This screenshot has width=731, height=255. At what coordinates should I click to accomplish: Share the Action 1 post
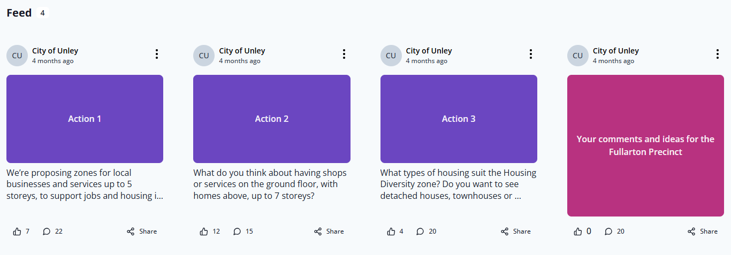pyautogui.click(x=142, y=231)
